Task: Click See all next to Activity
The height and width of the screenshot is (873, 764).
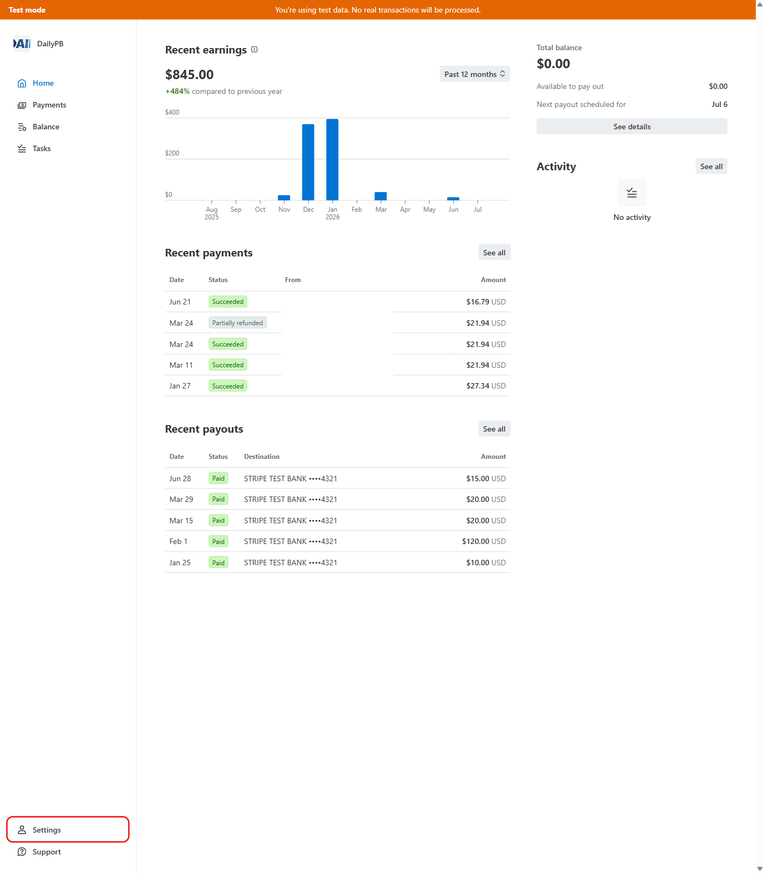Action: coord(711,166)
